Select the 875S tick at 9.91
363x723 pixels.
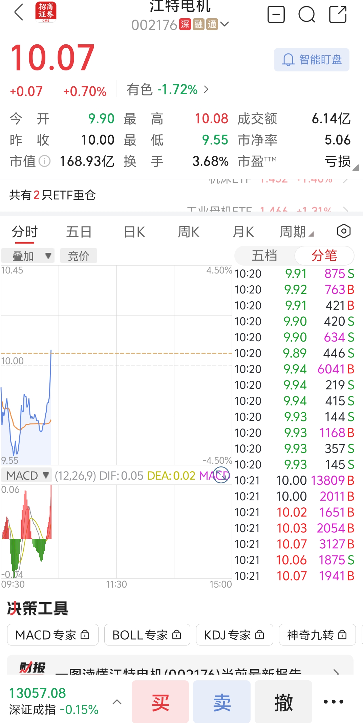pyautogui.click(x=294, y=273)
